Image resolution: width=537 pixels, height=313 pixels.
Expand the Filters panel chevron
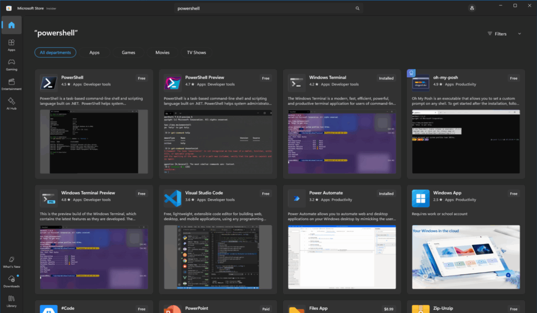[520, 34]
